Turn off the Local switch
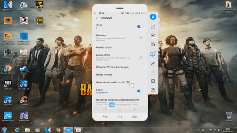The image size is (237, 133). tap(140, 91)
